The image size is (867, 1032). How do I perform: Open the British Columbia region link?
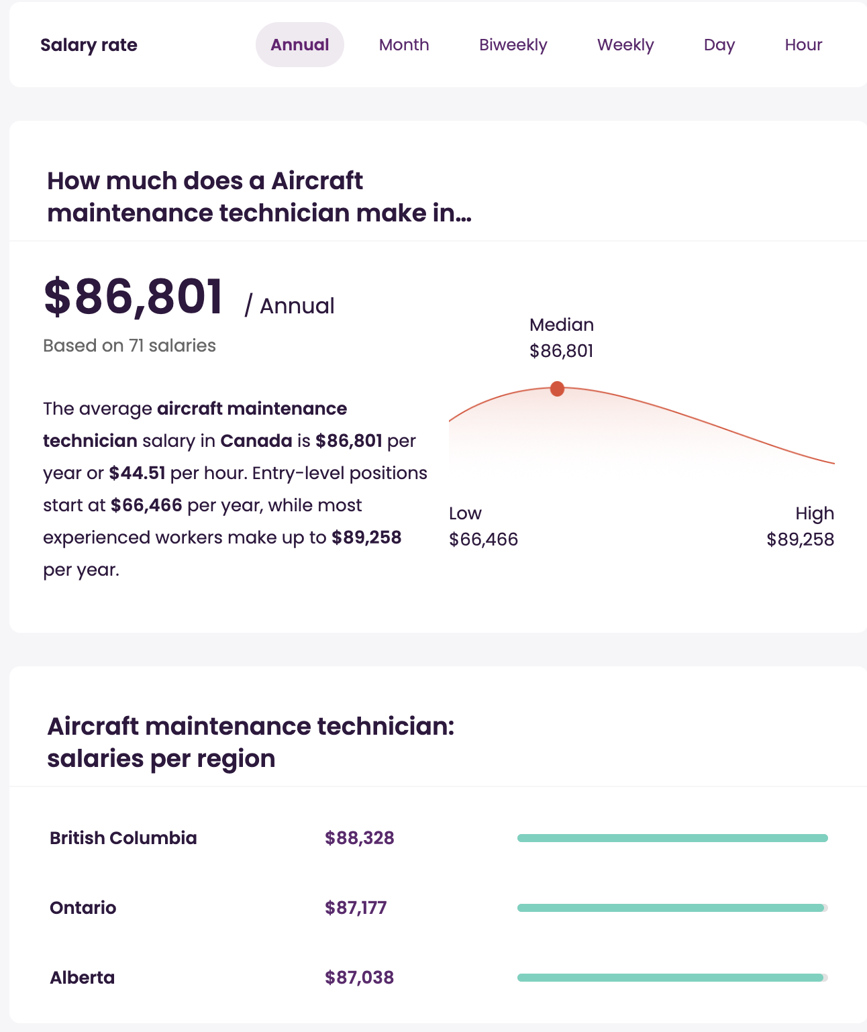[x=123, y=838]
